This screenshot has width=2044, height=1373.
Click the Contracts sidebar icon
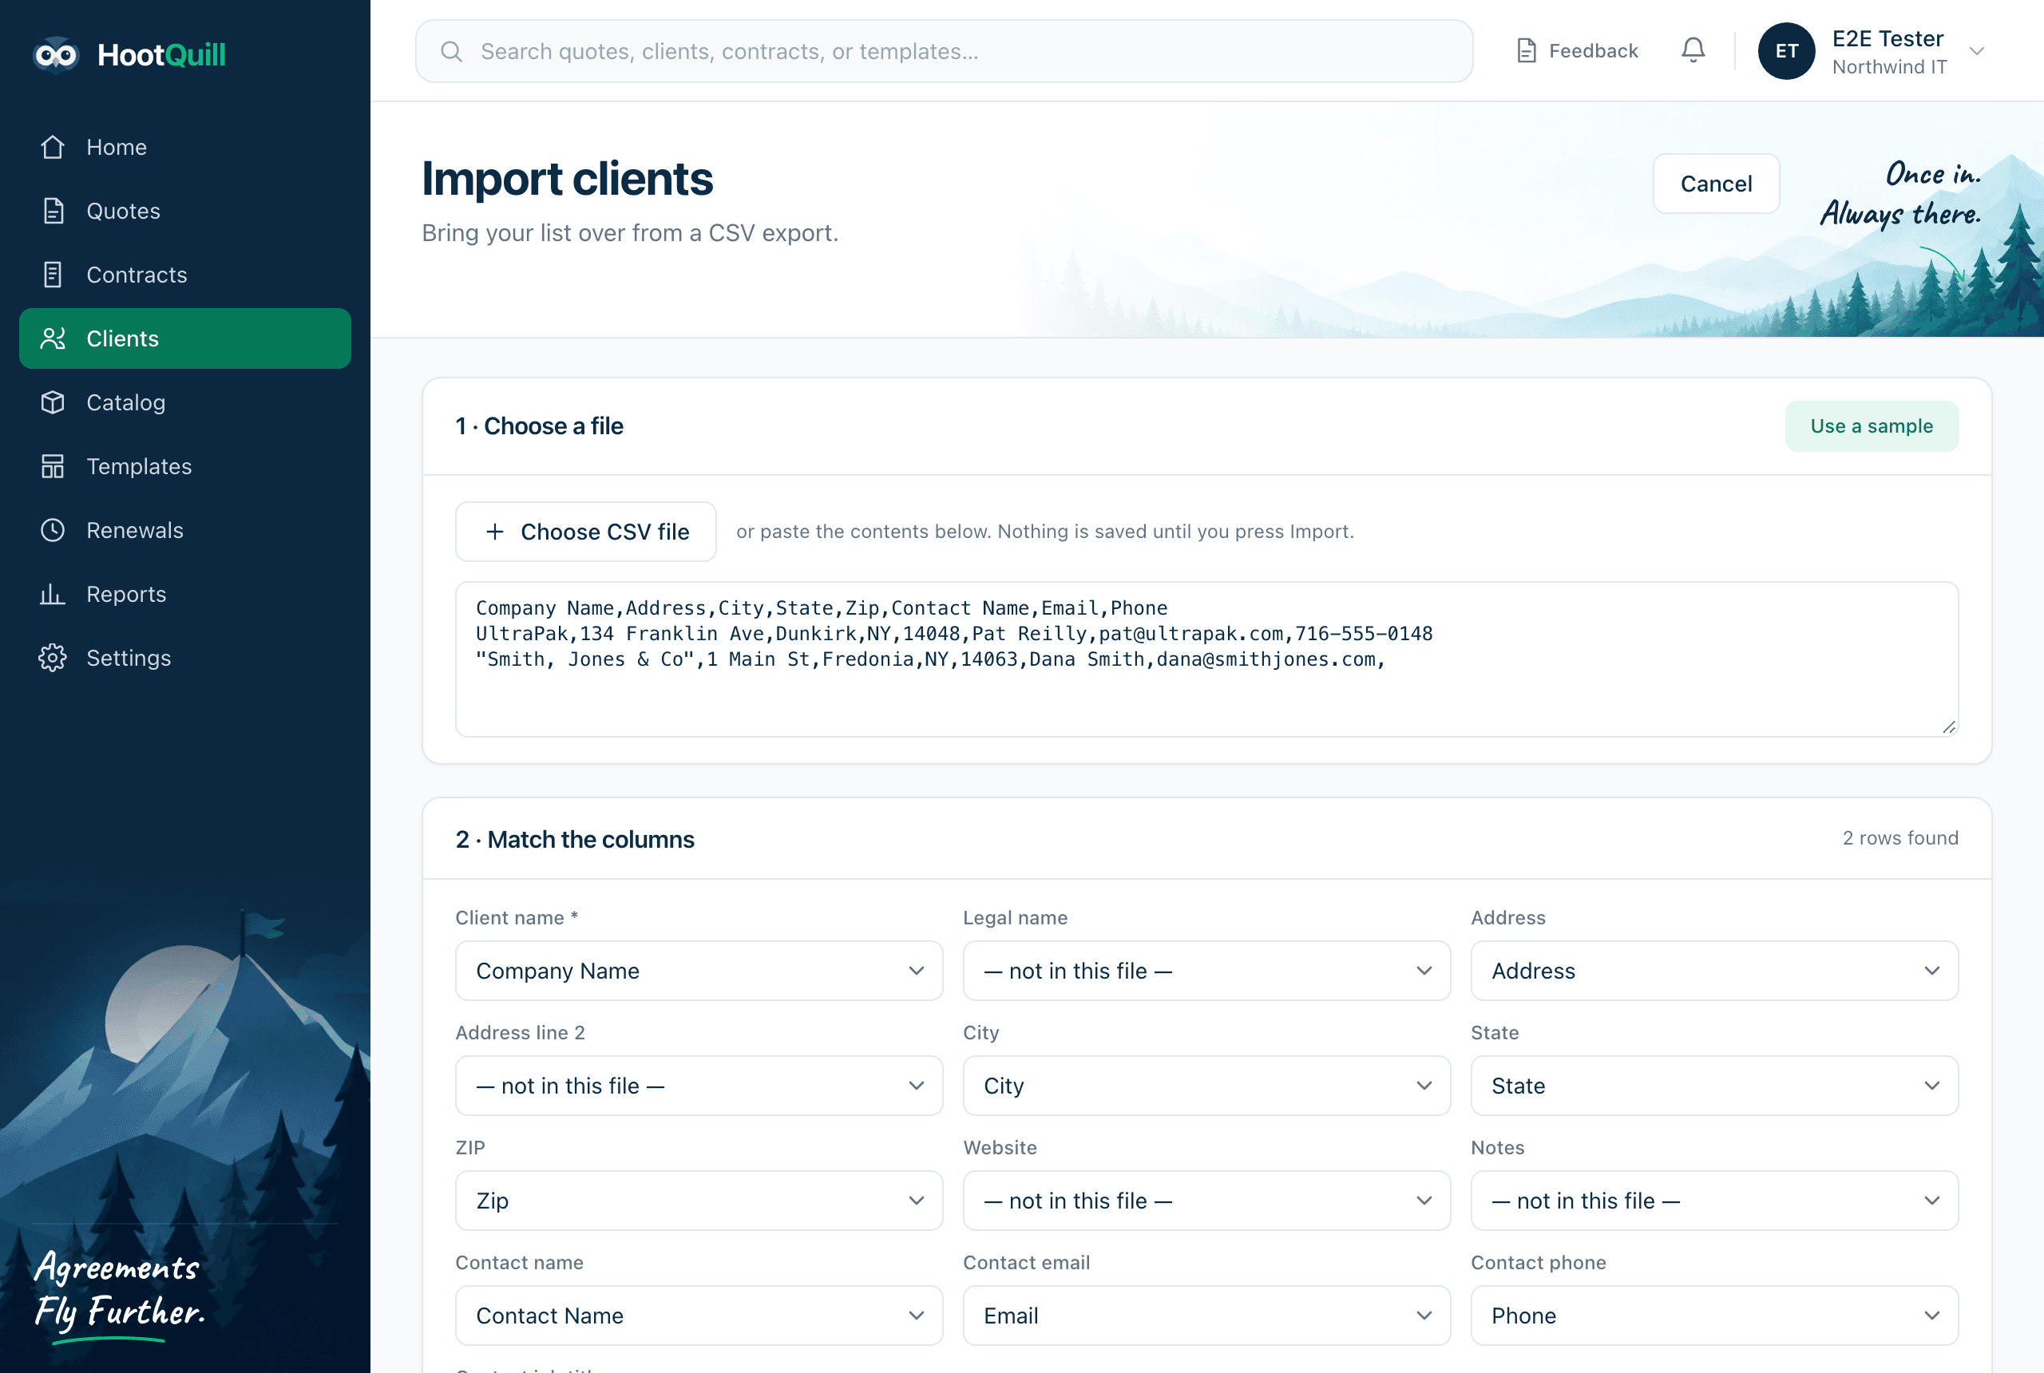53,275
